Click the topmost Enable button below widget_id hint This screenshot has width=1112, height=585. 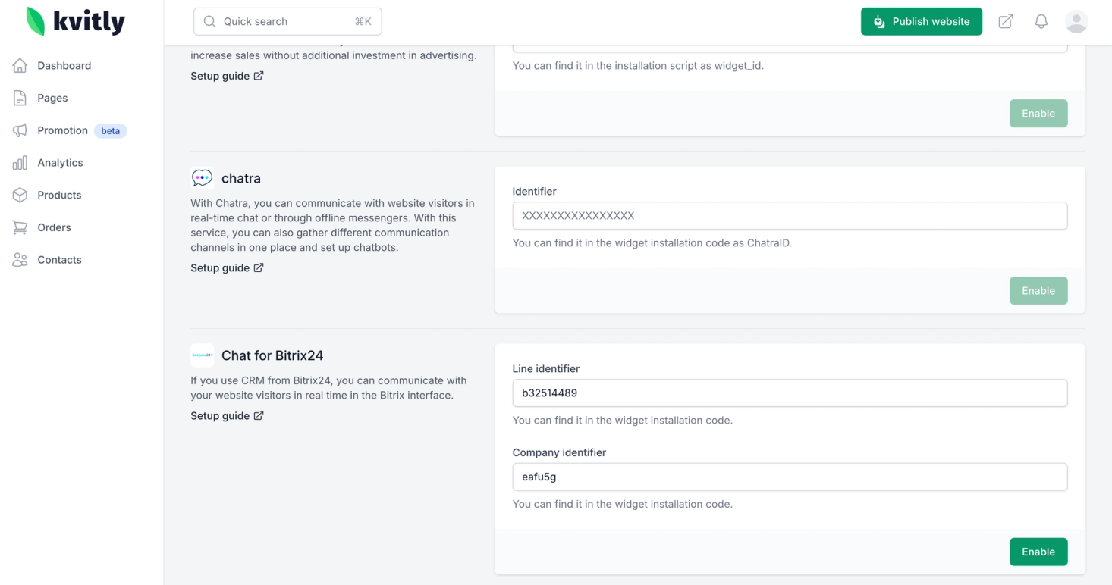1038,114
